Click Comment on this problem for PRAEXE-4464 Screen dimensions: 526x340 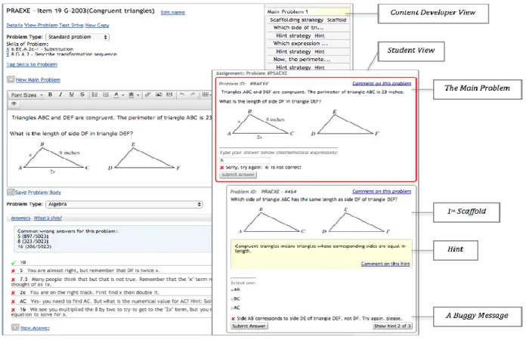(x=382, y=191)
